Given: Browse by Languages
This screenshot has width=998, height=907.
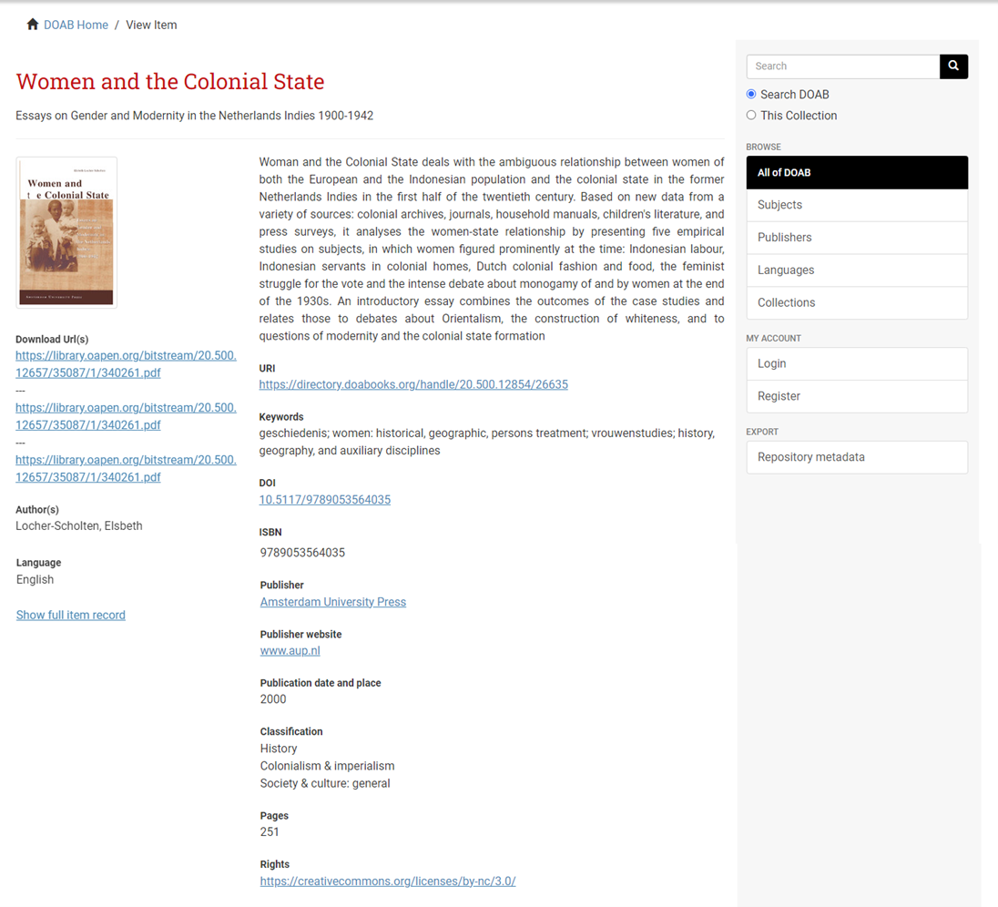Looking at the screenshot, I should click(856, 270).
